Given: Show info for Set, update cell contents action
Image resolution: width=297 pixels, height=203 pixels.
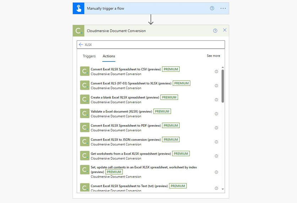Looking at the screenshot, I should tap(216, 172).
